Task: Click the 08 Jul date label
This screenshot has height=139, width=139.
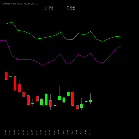Action: tap(50, 133)
